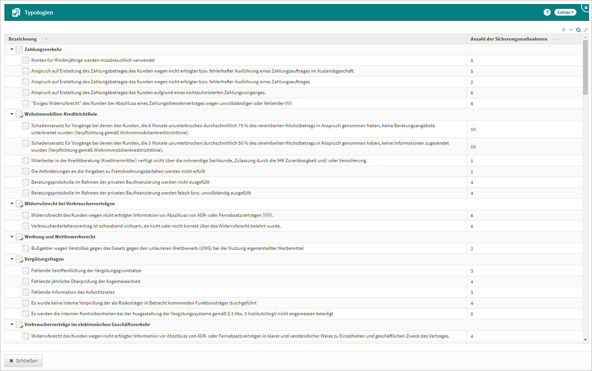Click icon beside 'Fehlende Veröffentlichung der Vergütungsgrundsätze'
Screen dimensions: 592x371
click(x=26, y=271)
